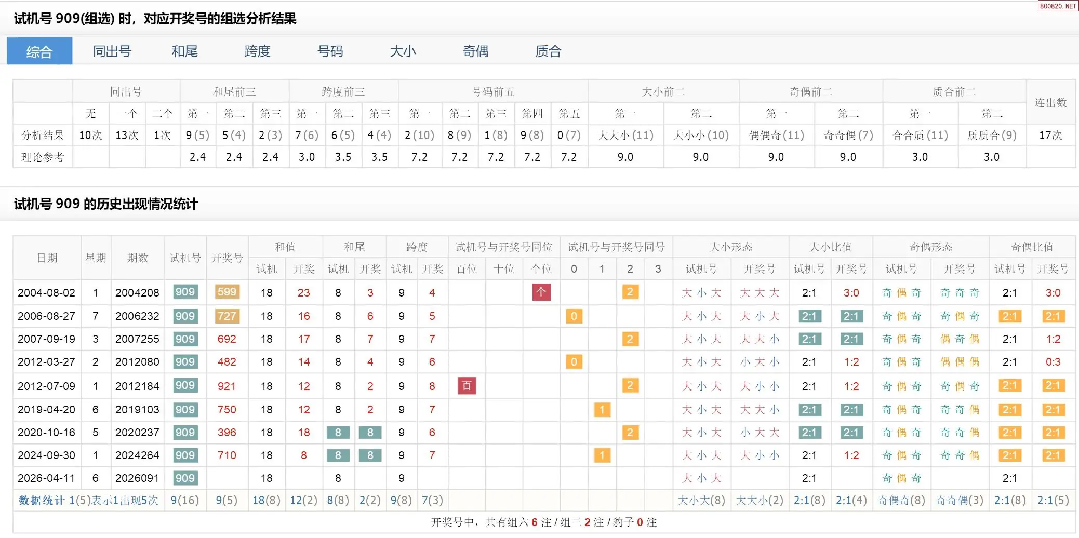Image resolution: width=1079 pixels, height=538 pixels.
Task: Click the 800820.NET watermark link
Action: [1057, 6]
